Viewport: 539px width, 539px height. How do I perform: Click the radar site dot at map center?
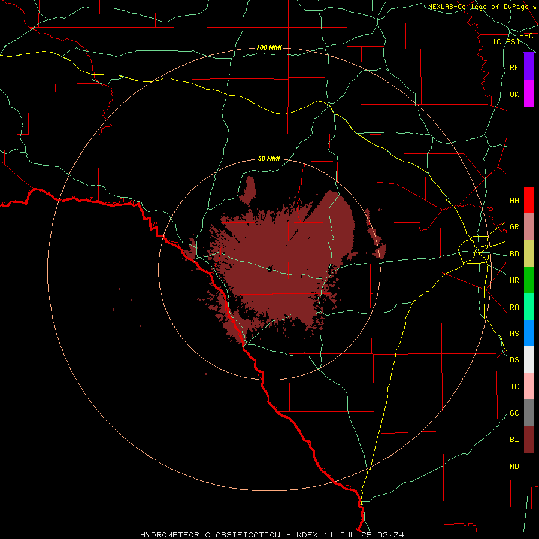click(269, 269)
